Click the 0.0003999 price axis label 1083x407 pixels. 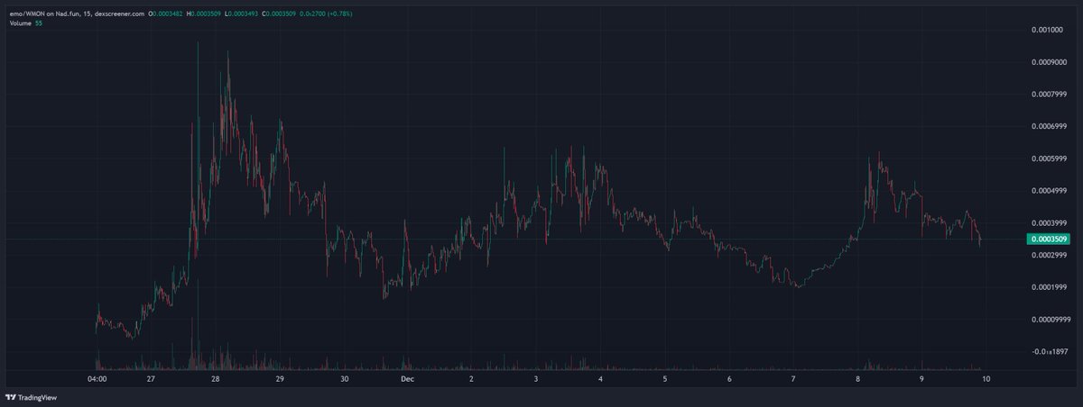(x=1050, y=222)
